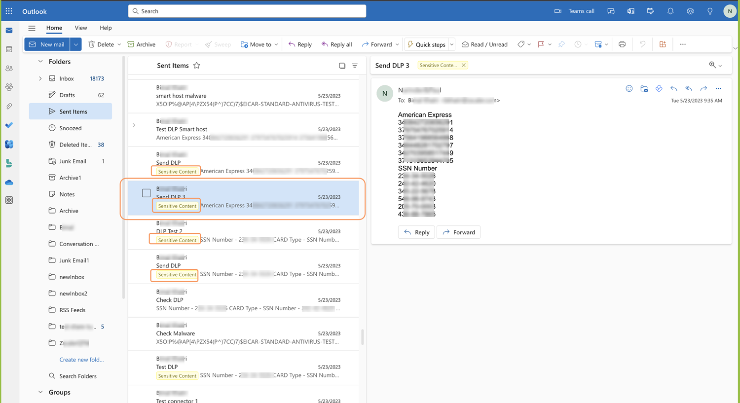Open OneDrive from the left rail
The image size is (740, 403).
tap(9, 182)
